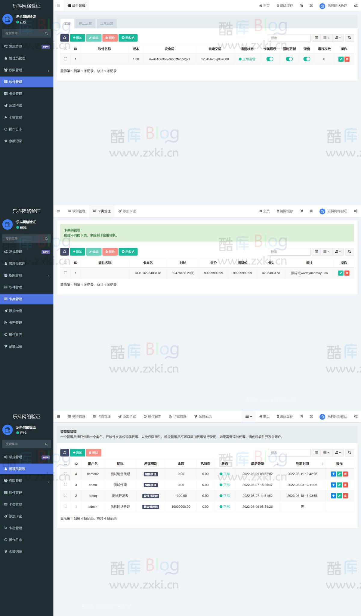Open list dropdown left of 主页 beside 余额记录 tab
Image resolution: width=361 pixels, height=616 pixels.
coord(248,416)
